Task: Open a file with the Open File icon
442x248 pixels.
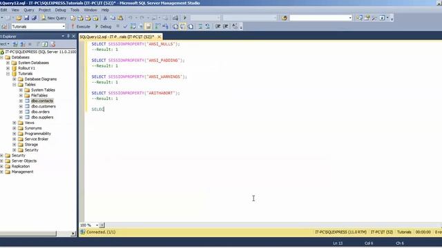Action: (19, 18)
